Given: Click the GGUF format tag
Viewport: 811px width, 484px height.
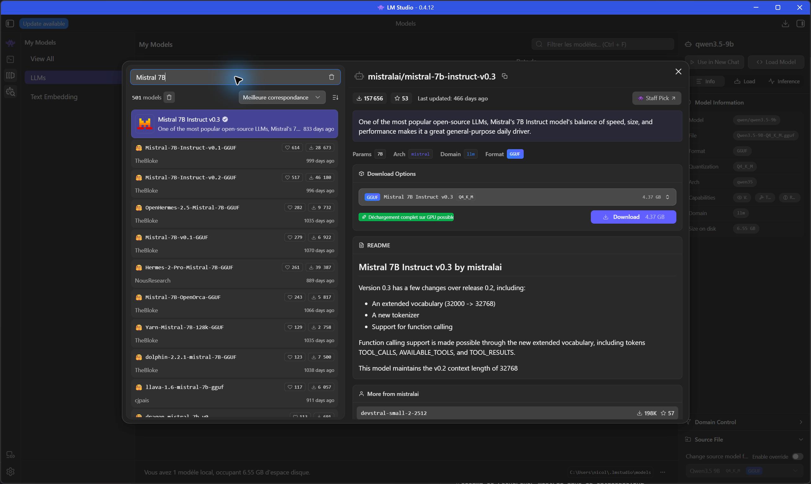Looking at the screenshot, I should pyautogui.click(x=515, y=154).
